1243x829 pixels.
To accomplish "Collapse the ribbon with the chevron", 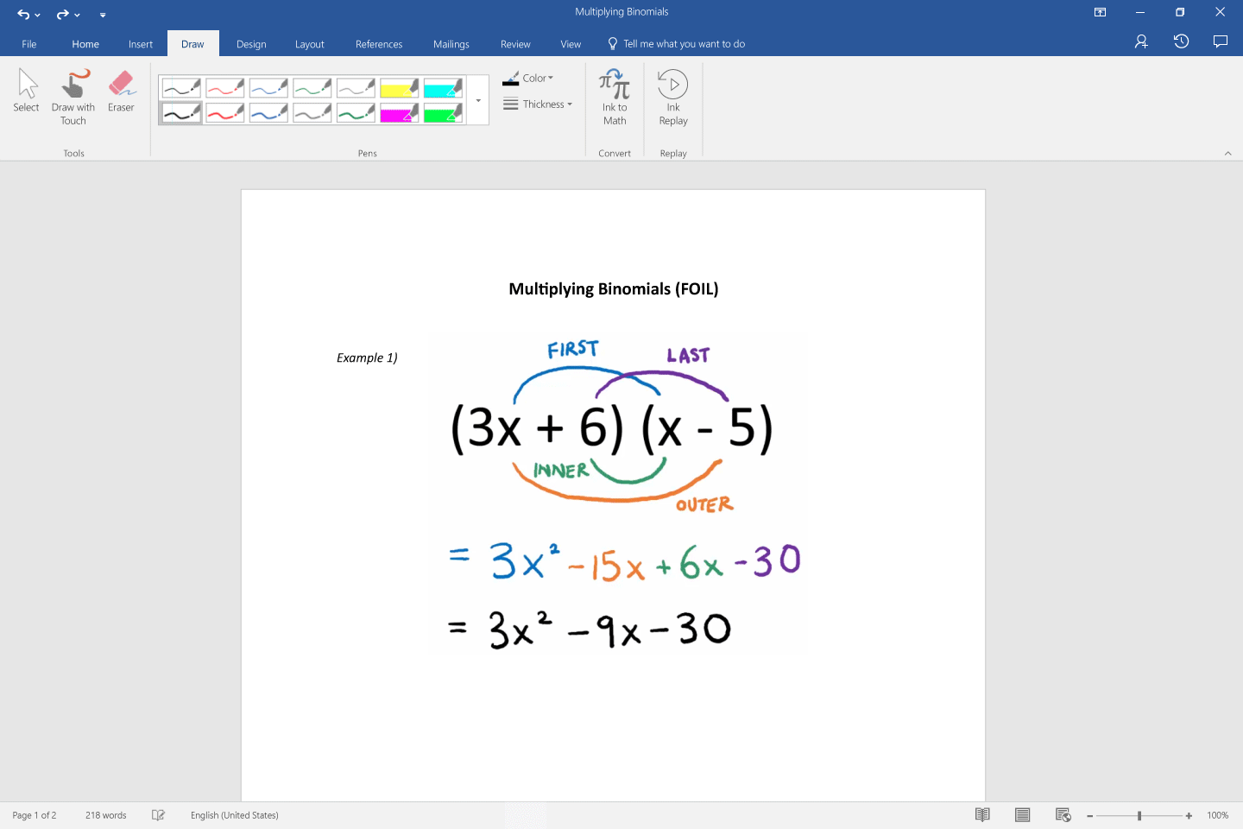I will [1228, 153].
